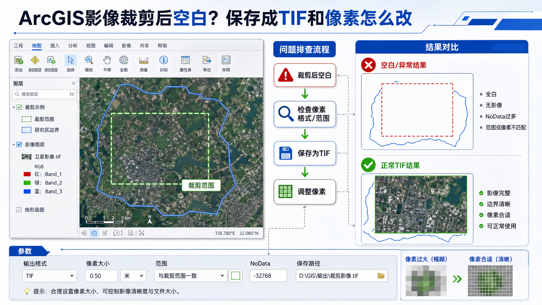Click the 裁剪后空白 flow step
542x305 pixels.
pyautogui.click(x=305, y=75)
